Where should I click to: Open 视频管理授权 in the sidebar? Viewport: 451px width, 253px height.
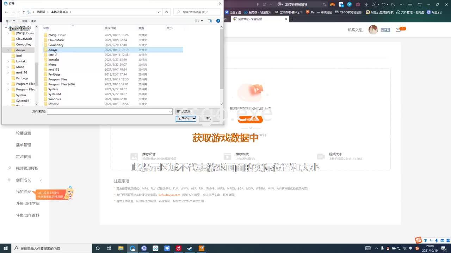pyautogui.click(x=27, y=168)
